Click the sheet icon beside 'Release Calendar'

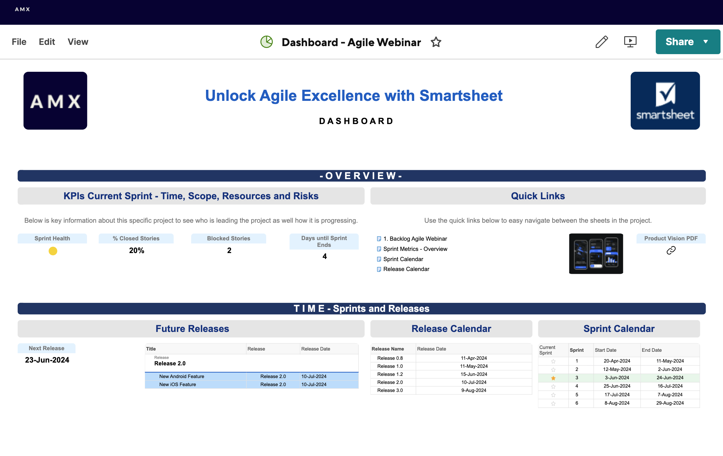pyautogui.click(x=379, y=269)
